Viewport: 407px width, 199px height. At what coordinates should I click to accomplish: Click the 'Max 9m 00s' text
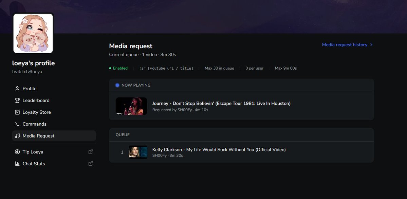(286, 68)
